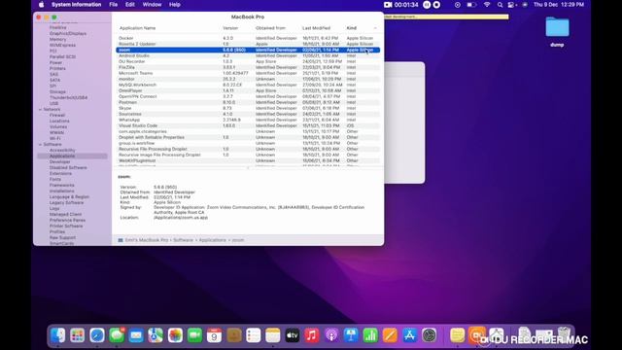Select Language & Region in sidebar
This screenshot has width=622, height=350.
(x=69, y=196)
